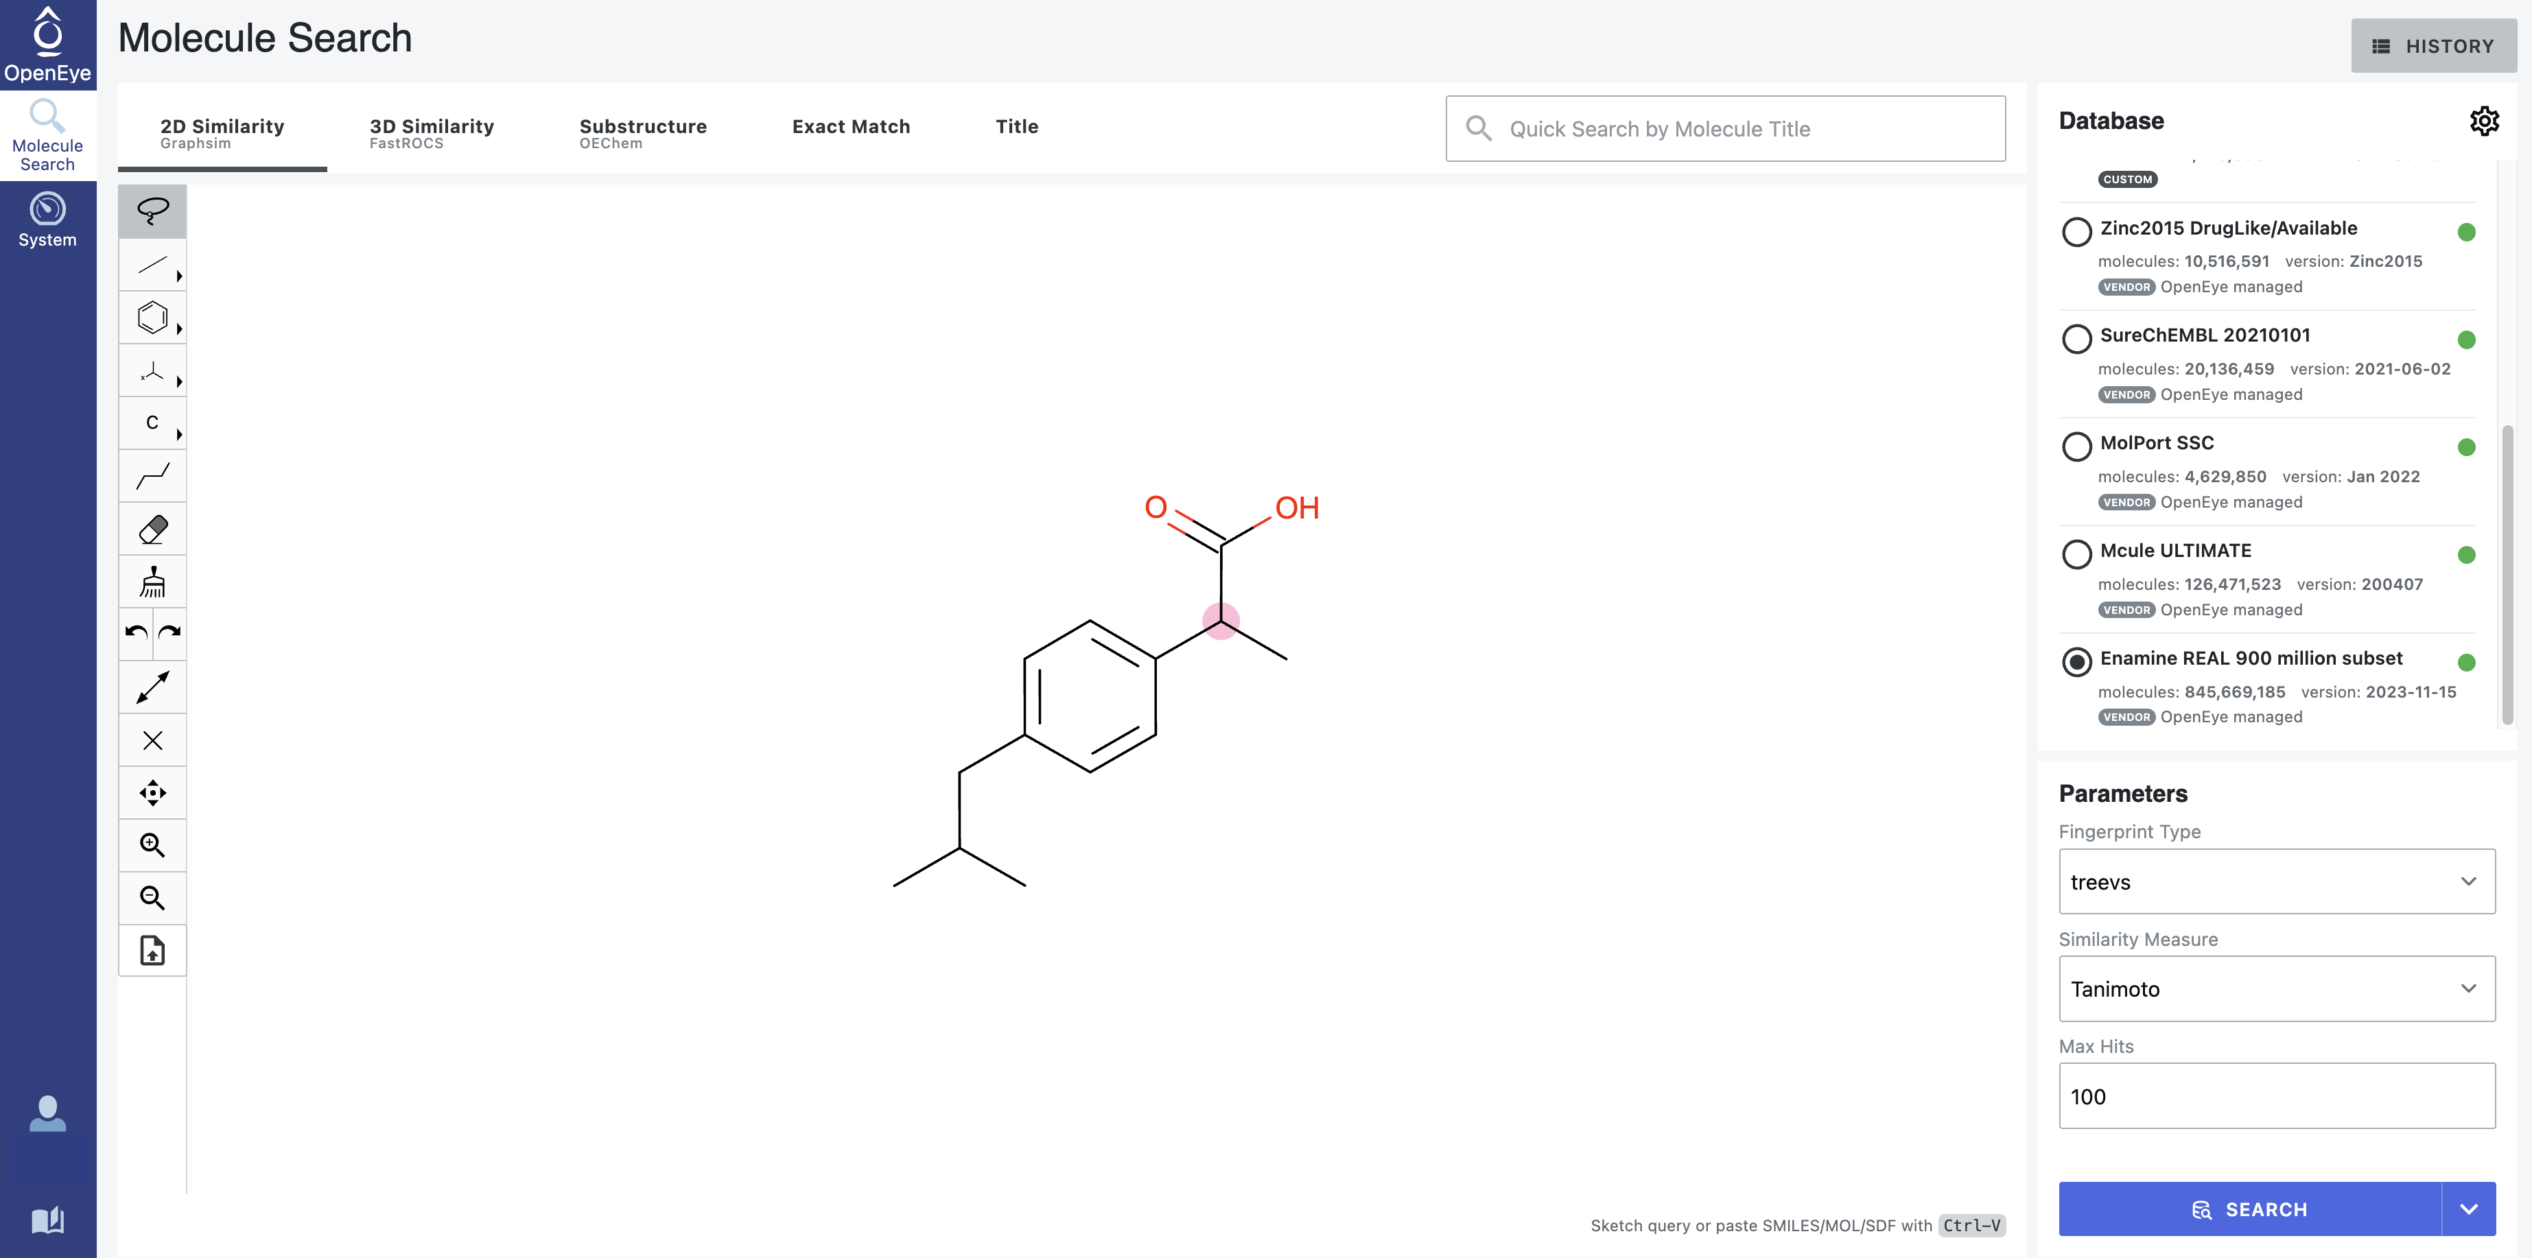
Task: Pick the atom element tool labeled C
Action: tap(152, 423)
